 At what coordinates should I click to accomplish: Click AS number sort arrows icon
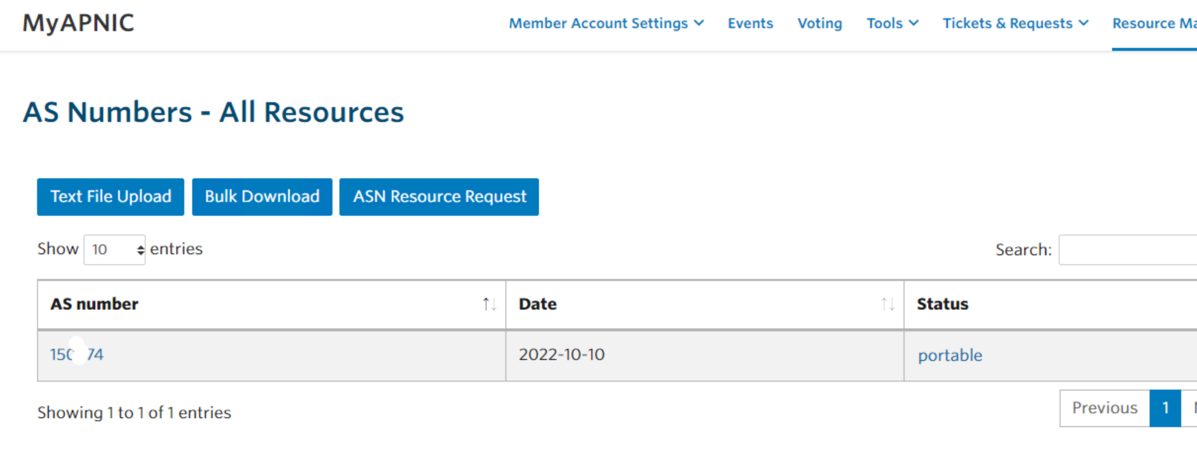point(490,304)
